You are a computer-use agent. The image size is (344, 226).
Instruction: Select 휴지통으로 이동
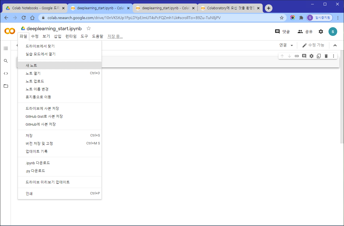[x=60, y=97]
